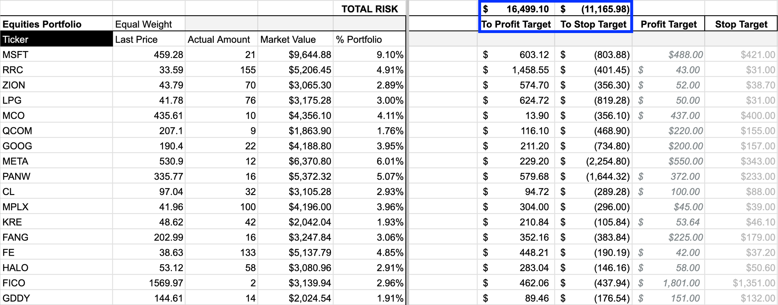Click the ZION ticker cell
Image resolution: width=778 pixels, height=305 pixels.
pyautogui.click(x=56, y=85)
